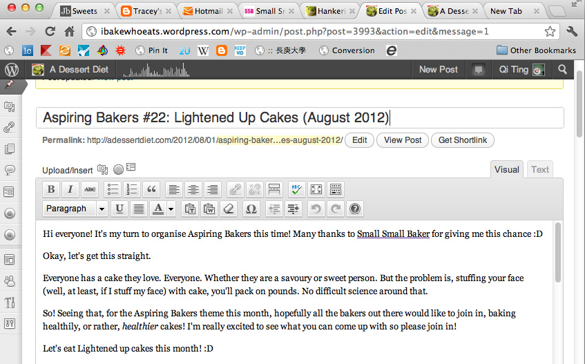Click the View Post button
This screenshot has width=585, height=364.
403,140
